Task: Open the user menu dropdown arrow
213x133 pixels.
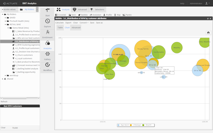Action: pyautogui.click(x=209, y=3)
